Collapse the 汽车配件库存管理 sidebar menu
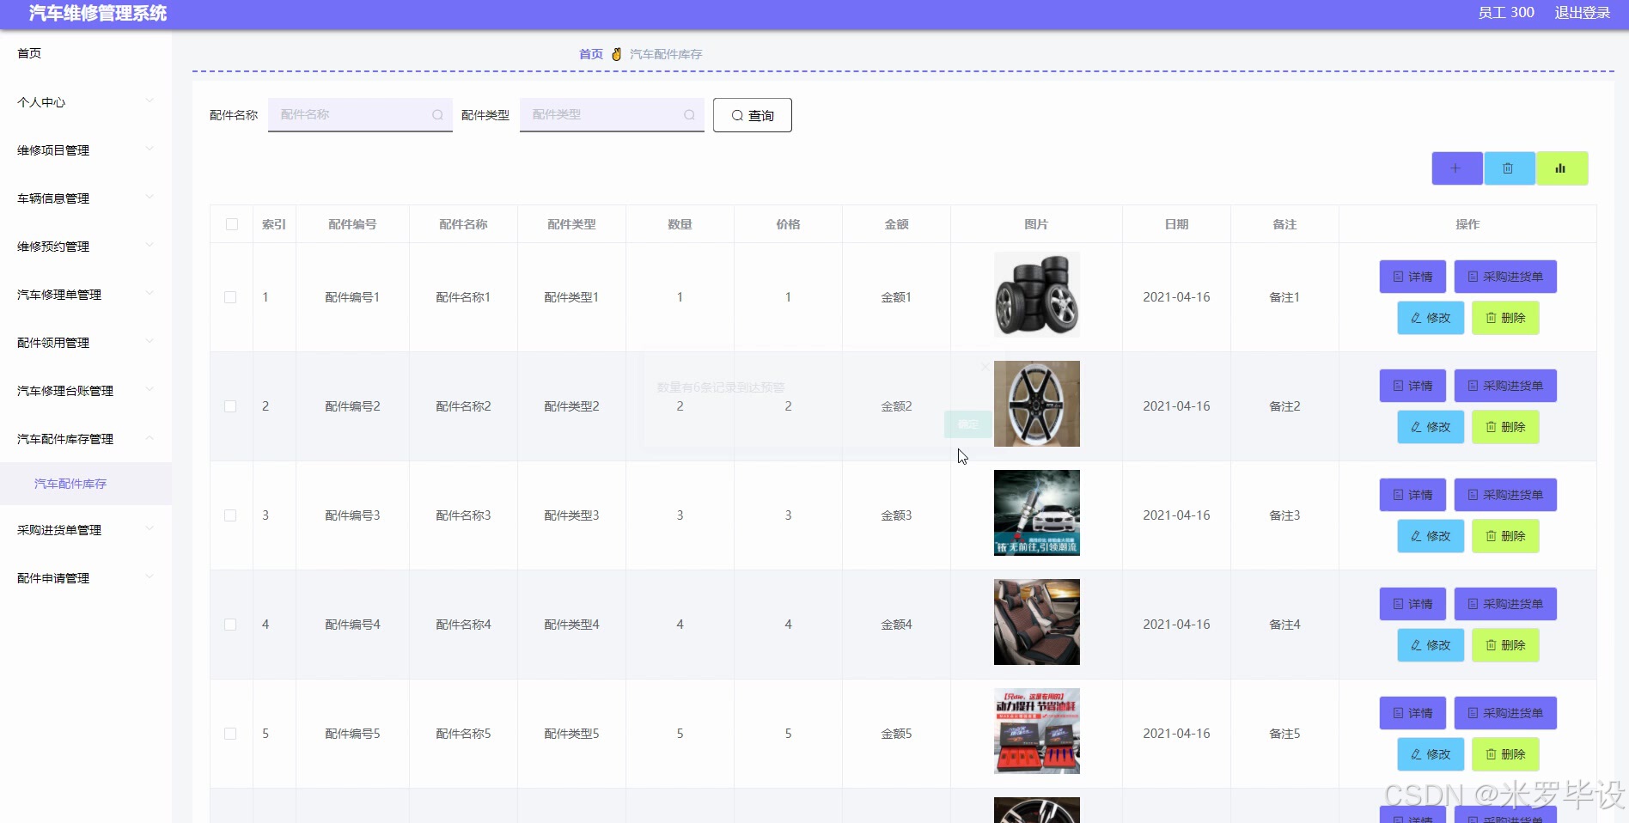This screenshot has width=1629, height=823. 86,439
